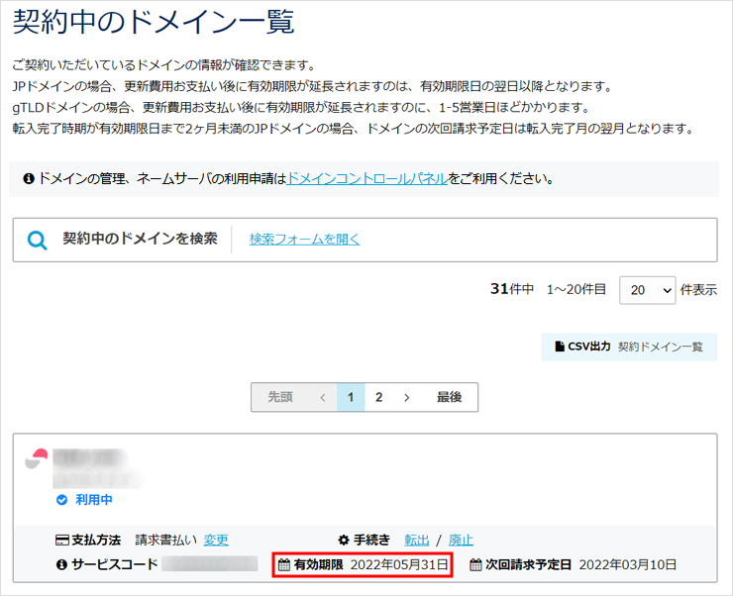The height and width of the screenshot is (596, 733).
Task: Open the ドメインコントロールパネル link
Action: 366,178
